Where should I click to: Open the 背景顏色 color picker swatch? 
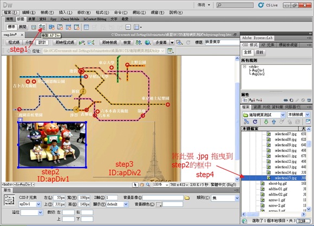click(158, 204)
